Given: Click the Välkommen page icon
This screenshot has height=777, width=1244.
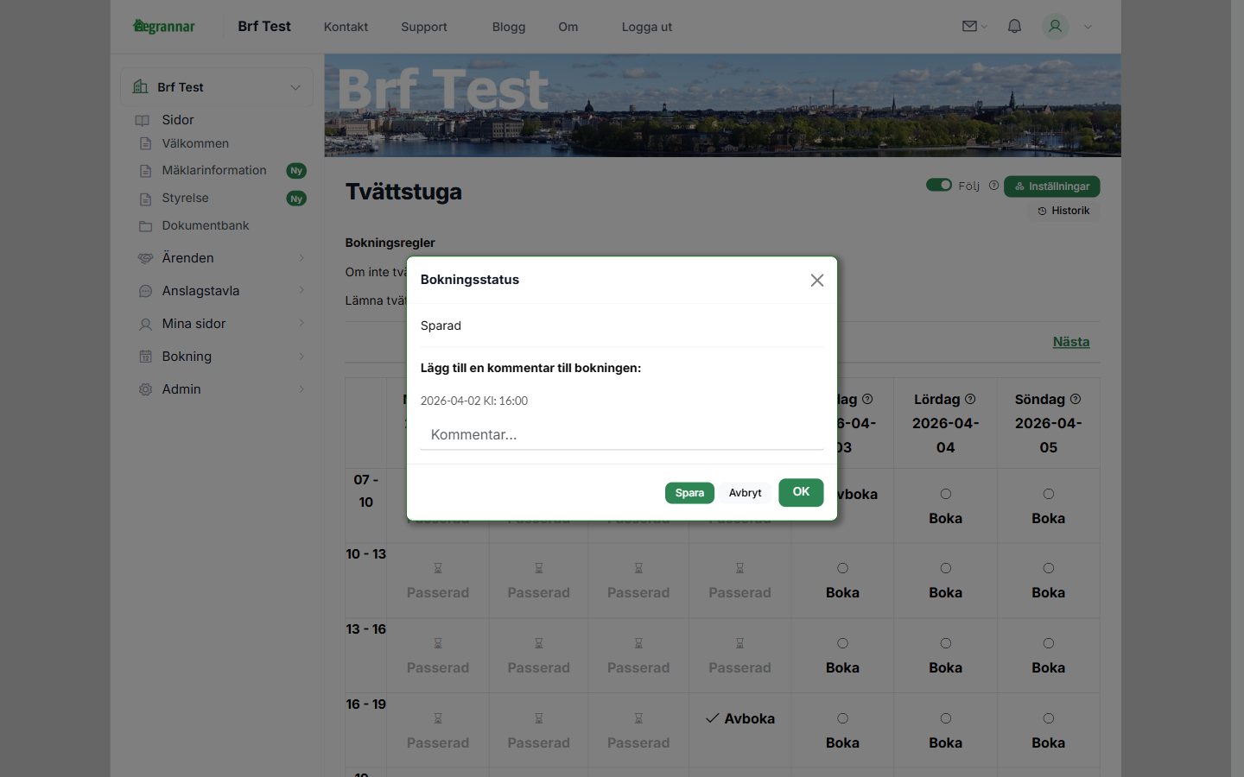Looking at the screenshot, I should pos(145,143).
